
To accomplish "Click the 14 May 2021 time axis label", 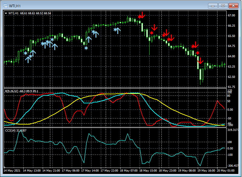I will coord(12,171).
